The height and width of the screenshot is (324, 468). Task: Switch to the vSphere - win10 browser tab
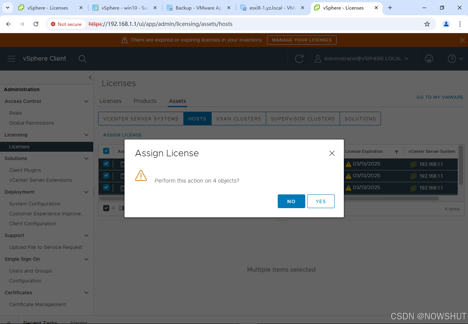tap(125, 8)
